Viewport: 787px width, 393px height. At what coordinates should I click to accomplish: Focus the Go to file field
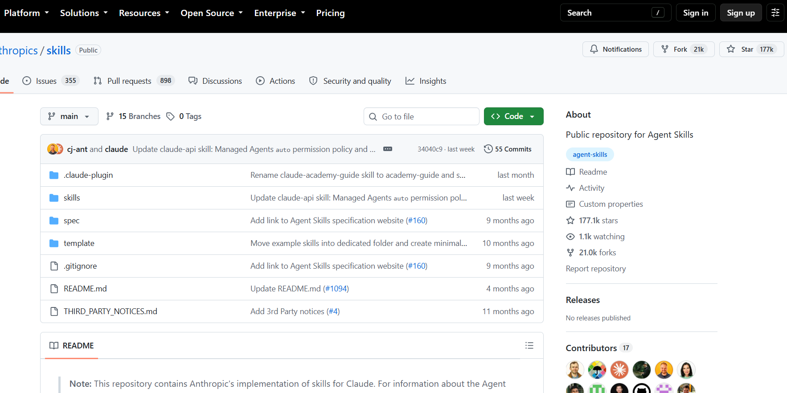[422, 116]
